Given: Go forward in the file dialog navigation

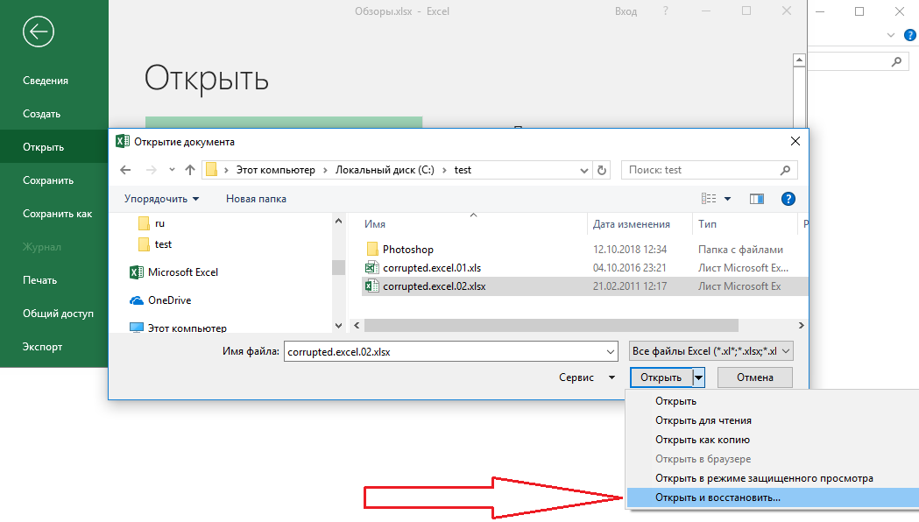Looking at the screenshot, I should click(x=152, y=170).
